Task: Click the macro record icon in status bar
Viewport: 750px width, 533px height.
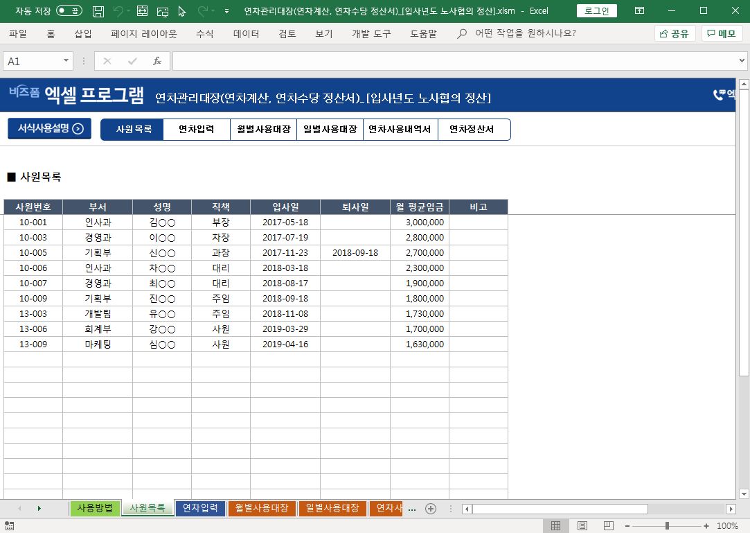Action: (x=8, y=526)
